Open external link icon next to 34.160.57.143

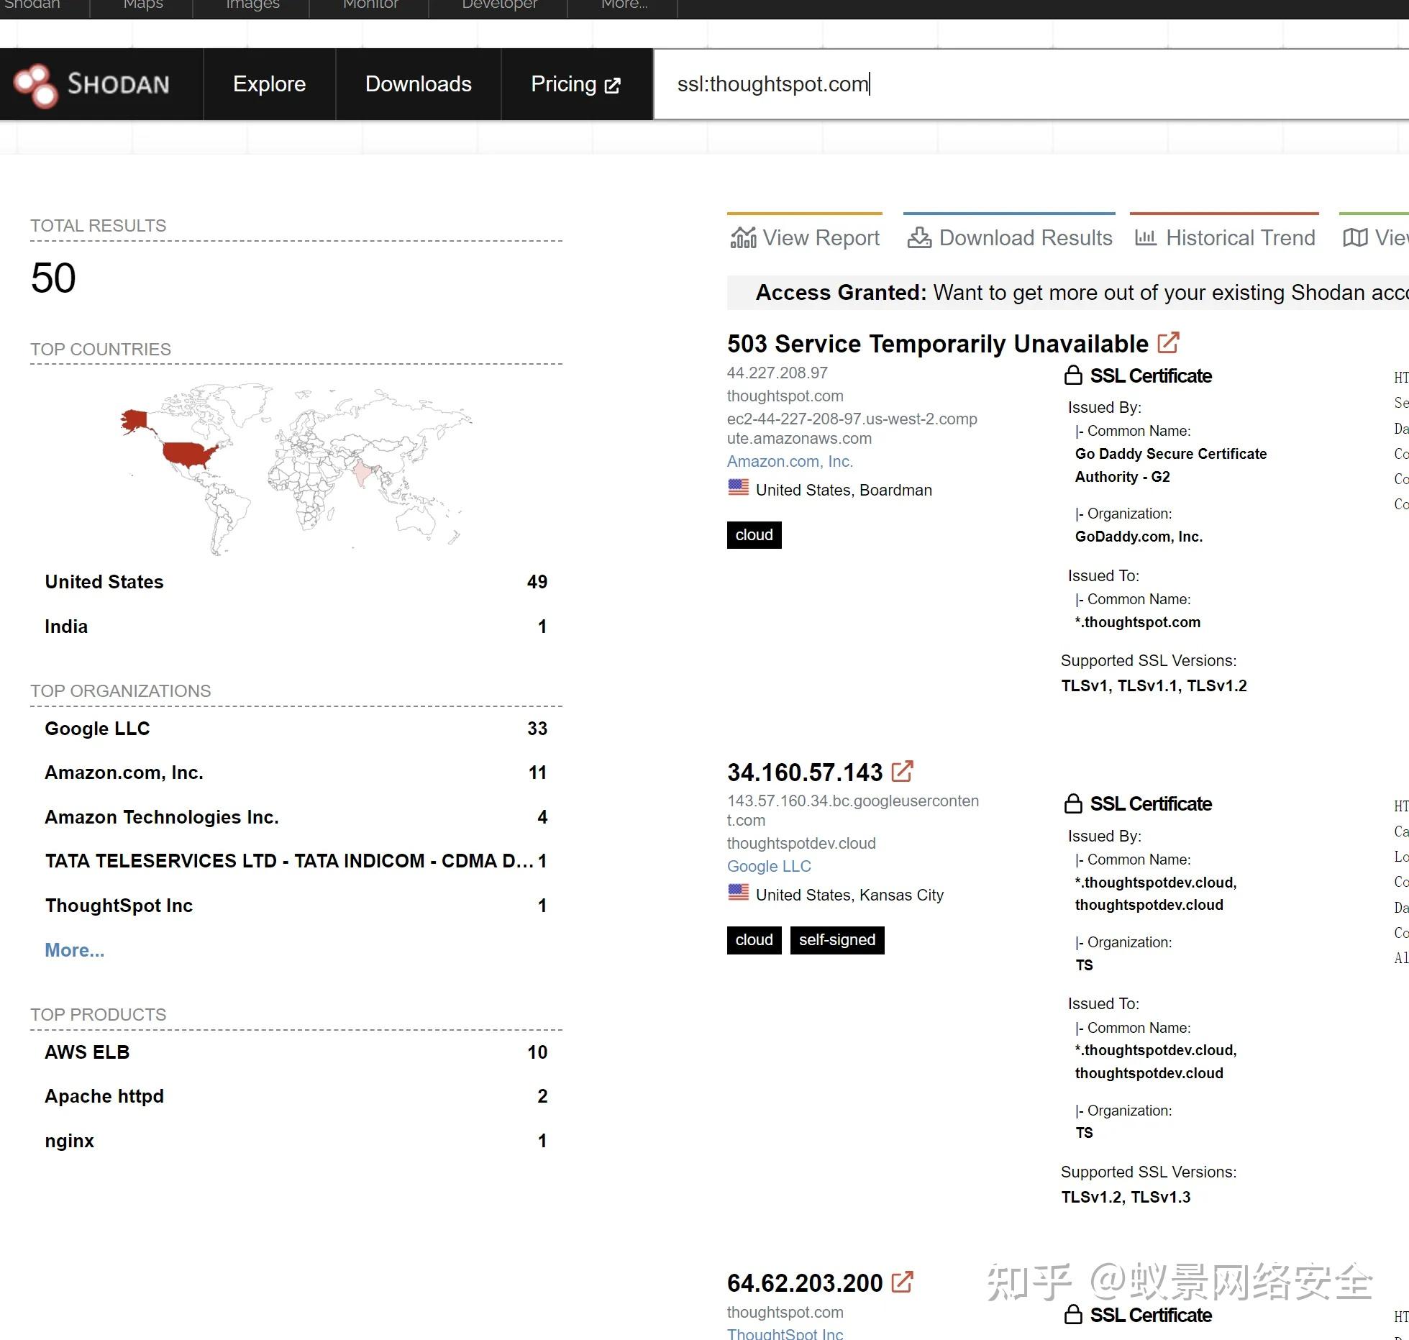902,771
